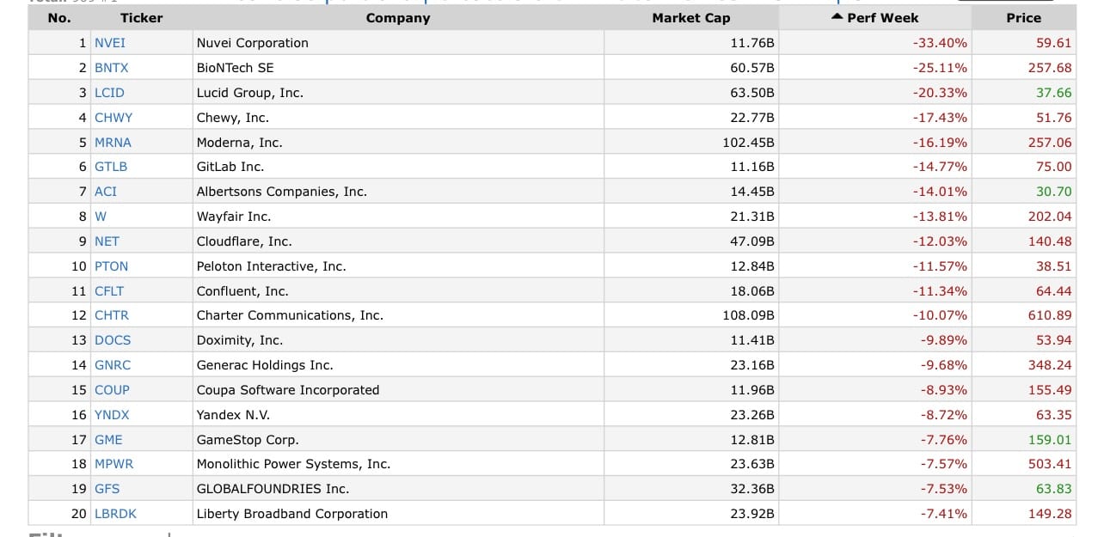Select the Lucid Group, Inc. cell
1104x537 pixels.
pyautogui.click(x=398, y=93)
